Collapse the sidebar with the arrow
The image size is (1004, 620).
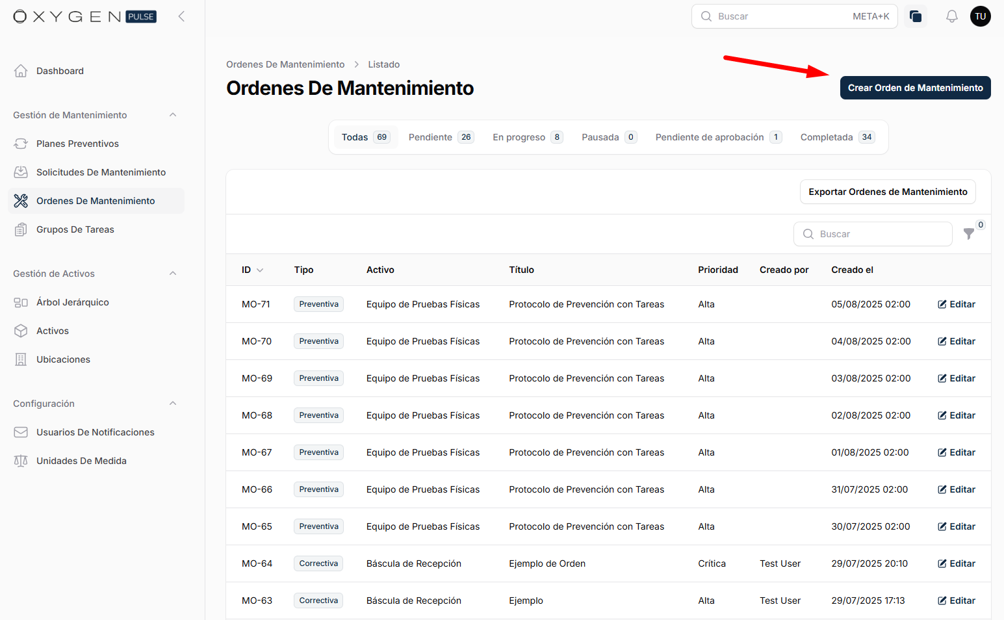pos(182,16)
